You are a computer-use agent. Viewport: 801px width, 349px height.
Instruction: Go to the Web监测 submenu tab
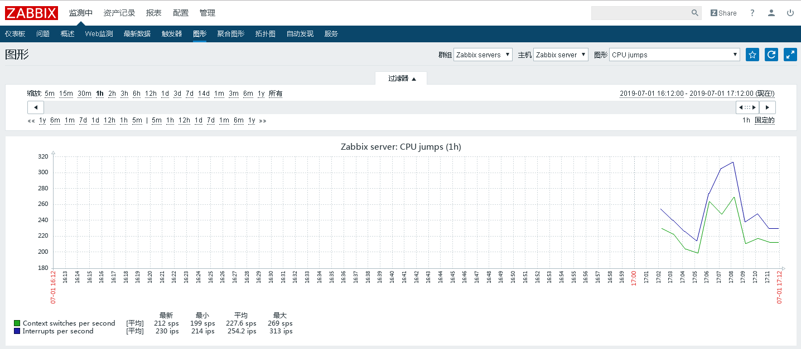pyautogui.click(x=99, y=34)
